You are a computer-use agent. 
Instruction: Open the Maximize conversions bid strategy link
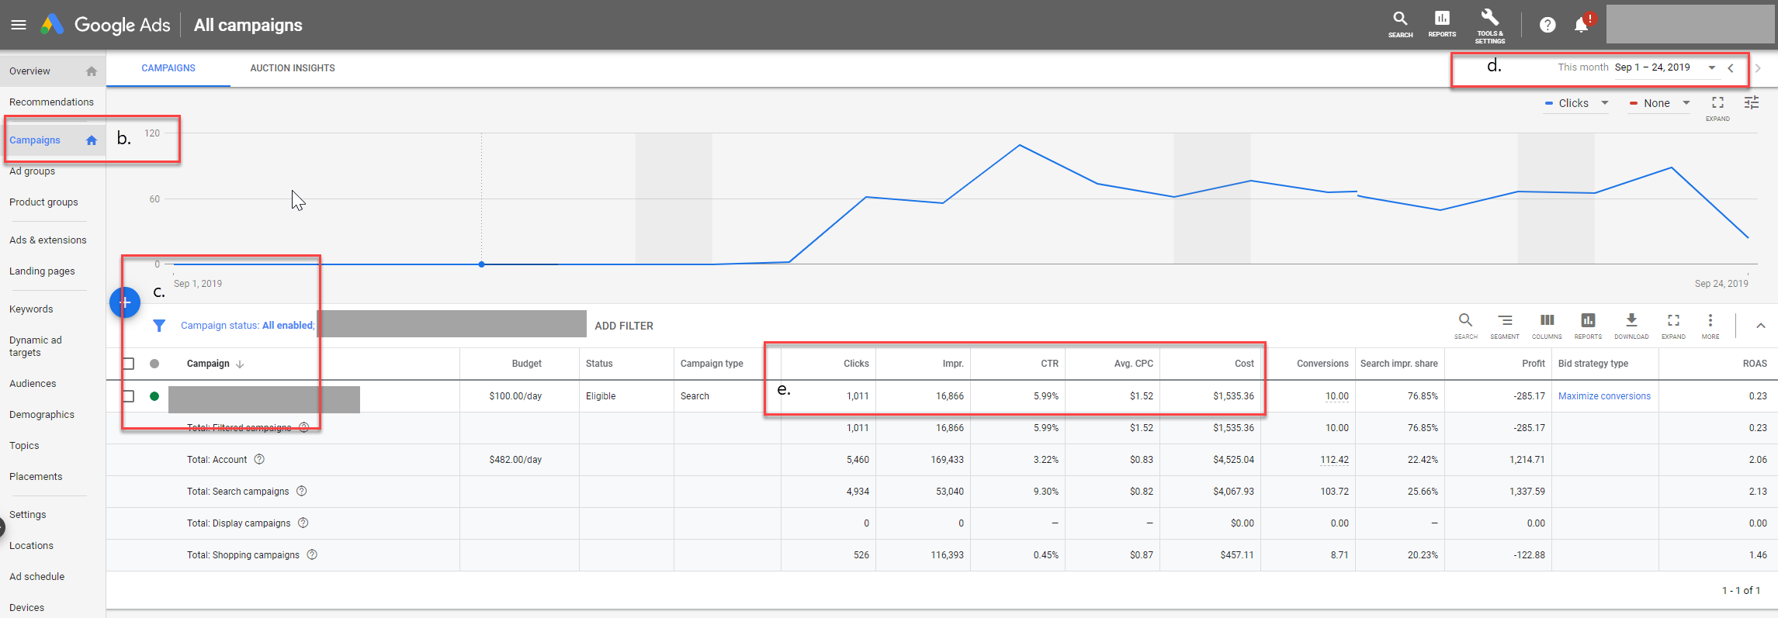point(1604,396)
